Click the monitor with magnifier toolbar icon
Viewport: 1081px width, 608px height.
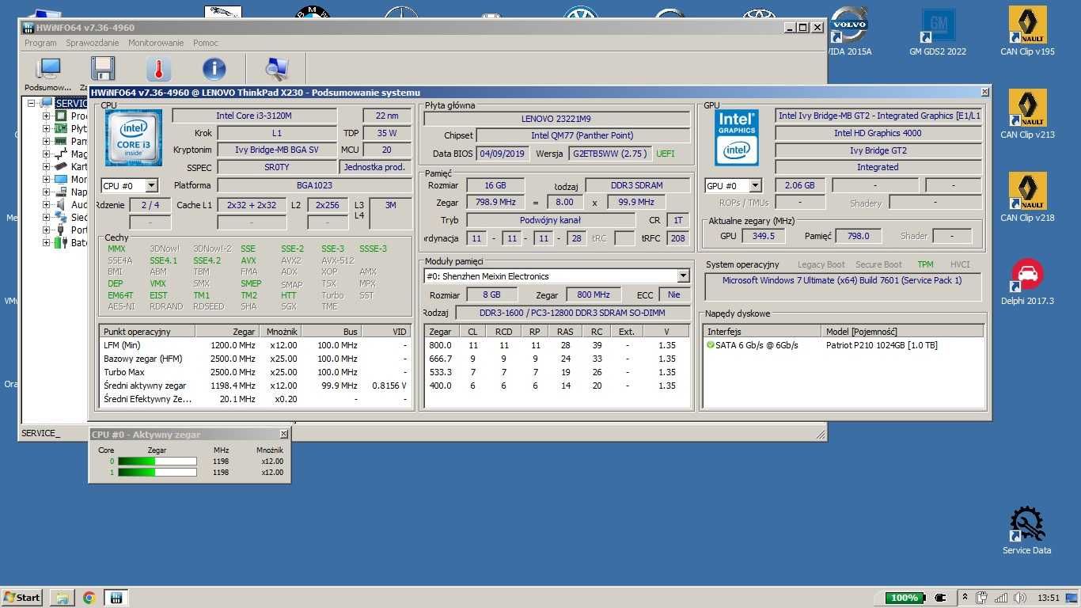(276, 70)
